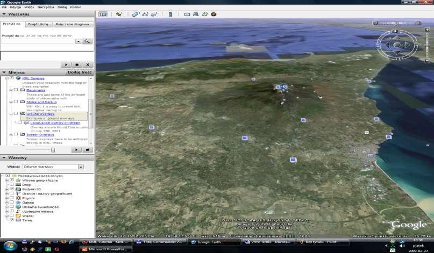Click volume speaker icon in system tray
434x253 pixels.
[402, 246]
